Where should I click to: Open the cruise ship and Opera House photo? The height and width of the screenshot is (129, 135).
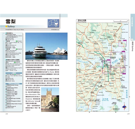click(46, 46)
